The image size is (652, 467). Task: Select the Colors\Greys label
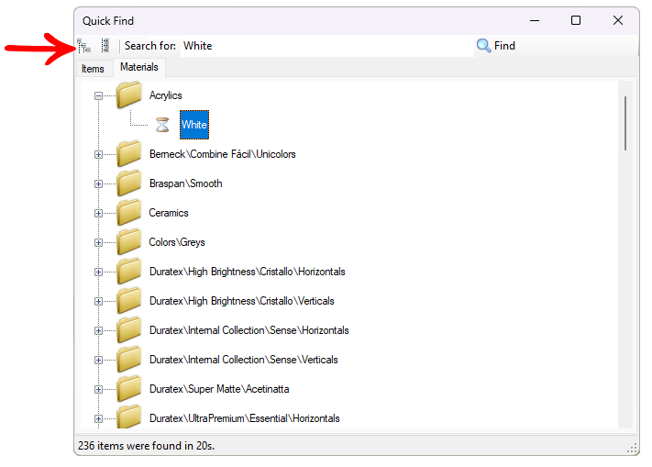177,242
